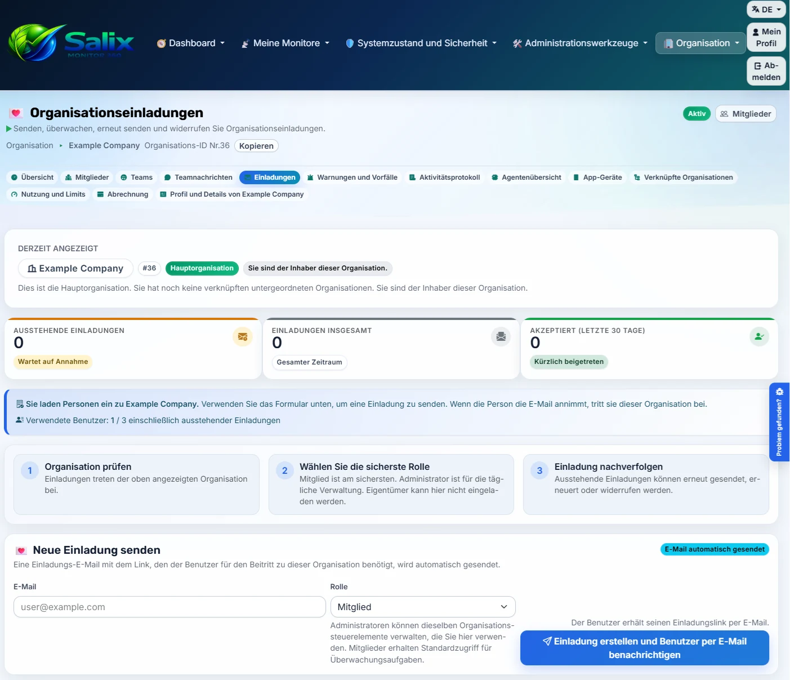Screen dimensions: 790x680
Task: Go to the Abrechnung tab
Action: click(x=123, y=194)
